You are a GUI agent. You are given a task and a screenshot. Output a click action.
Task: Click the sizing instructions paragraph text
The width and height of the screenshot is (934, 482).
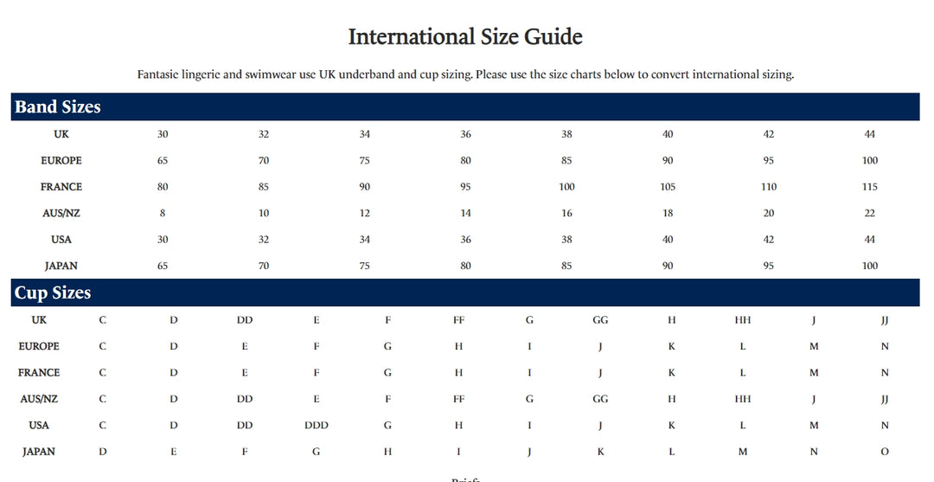(465, 74)
